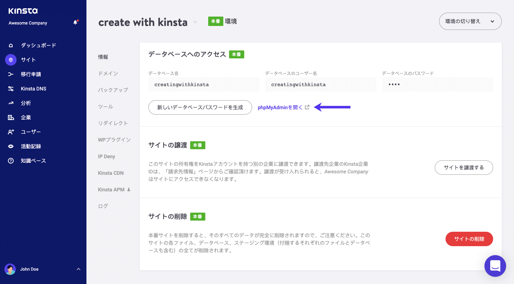This screenshot has height=284, width=514.
Task: Open 知識ベース via the question mark icon
Action: coord(11,160)
